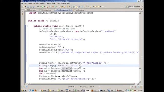Open dropdown arrow beside Back arrow
The image size is (164, 92).
click(101, 7)
